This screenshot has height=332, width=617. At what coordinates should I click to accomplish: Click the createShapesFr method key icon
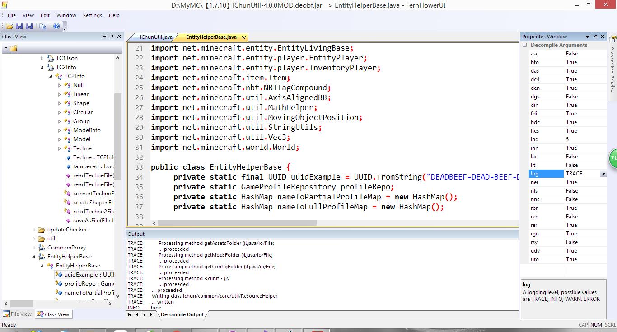pyautogui.click(x=68, y=203)
